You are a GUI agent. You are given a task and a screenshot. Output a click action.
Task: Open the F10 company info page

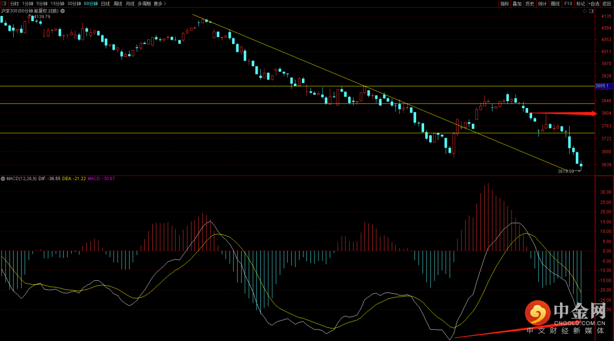click(569, 3)
